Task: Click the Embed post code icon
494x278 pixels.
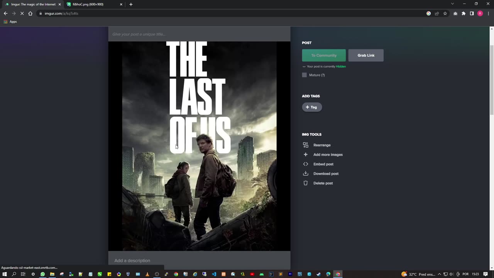Action: pos(306,164)
